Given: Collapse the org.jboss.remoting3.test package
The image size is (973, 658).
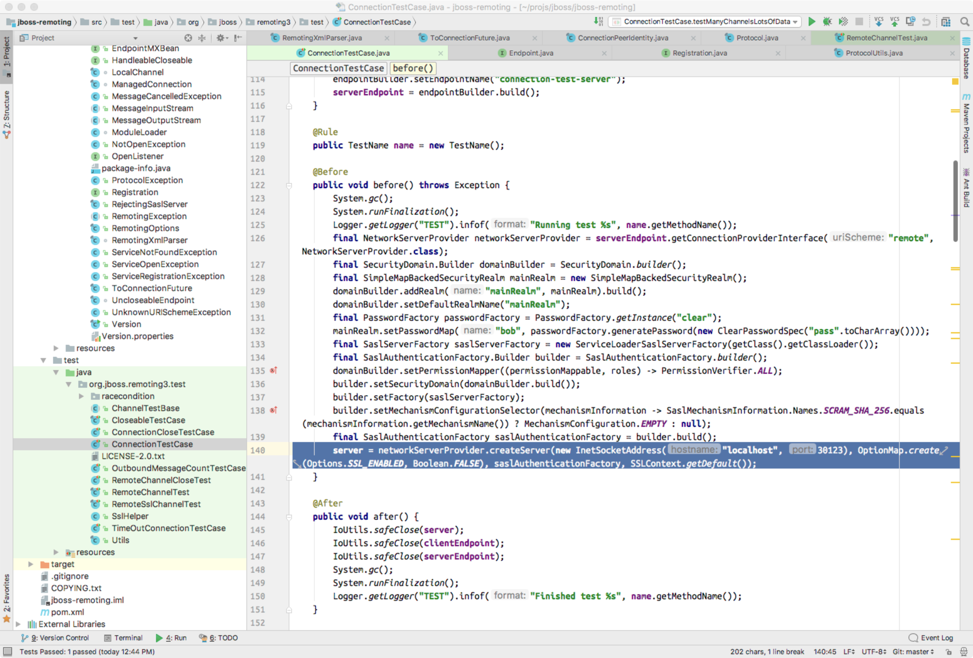Looking at the screenshot, I should point(68,384).
